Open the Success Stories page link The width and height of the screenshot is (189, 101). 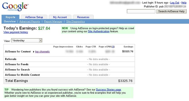tap(108, 90)
